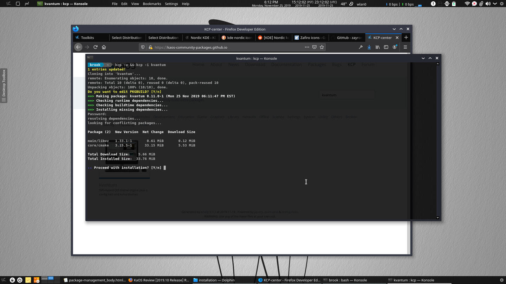
Task: Switch to the Nordic KDE tab
Action: tap(200, 38)
